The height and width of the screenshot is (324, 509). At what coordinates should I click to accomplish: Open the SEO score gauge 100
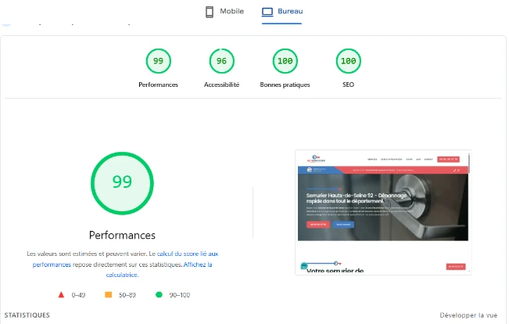pos(348,61)
